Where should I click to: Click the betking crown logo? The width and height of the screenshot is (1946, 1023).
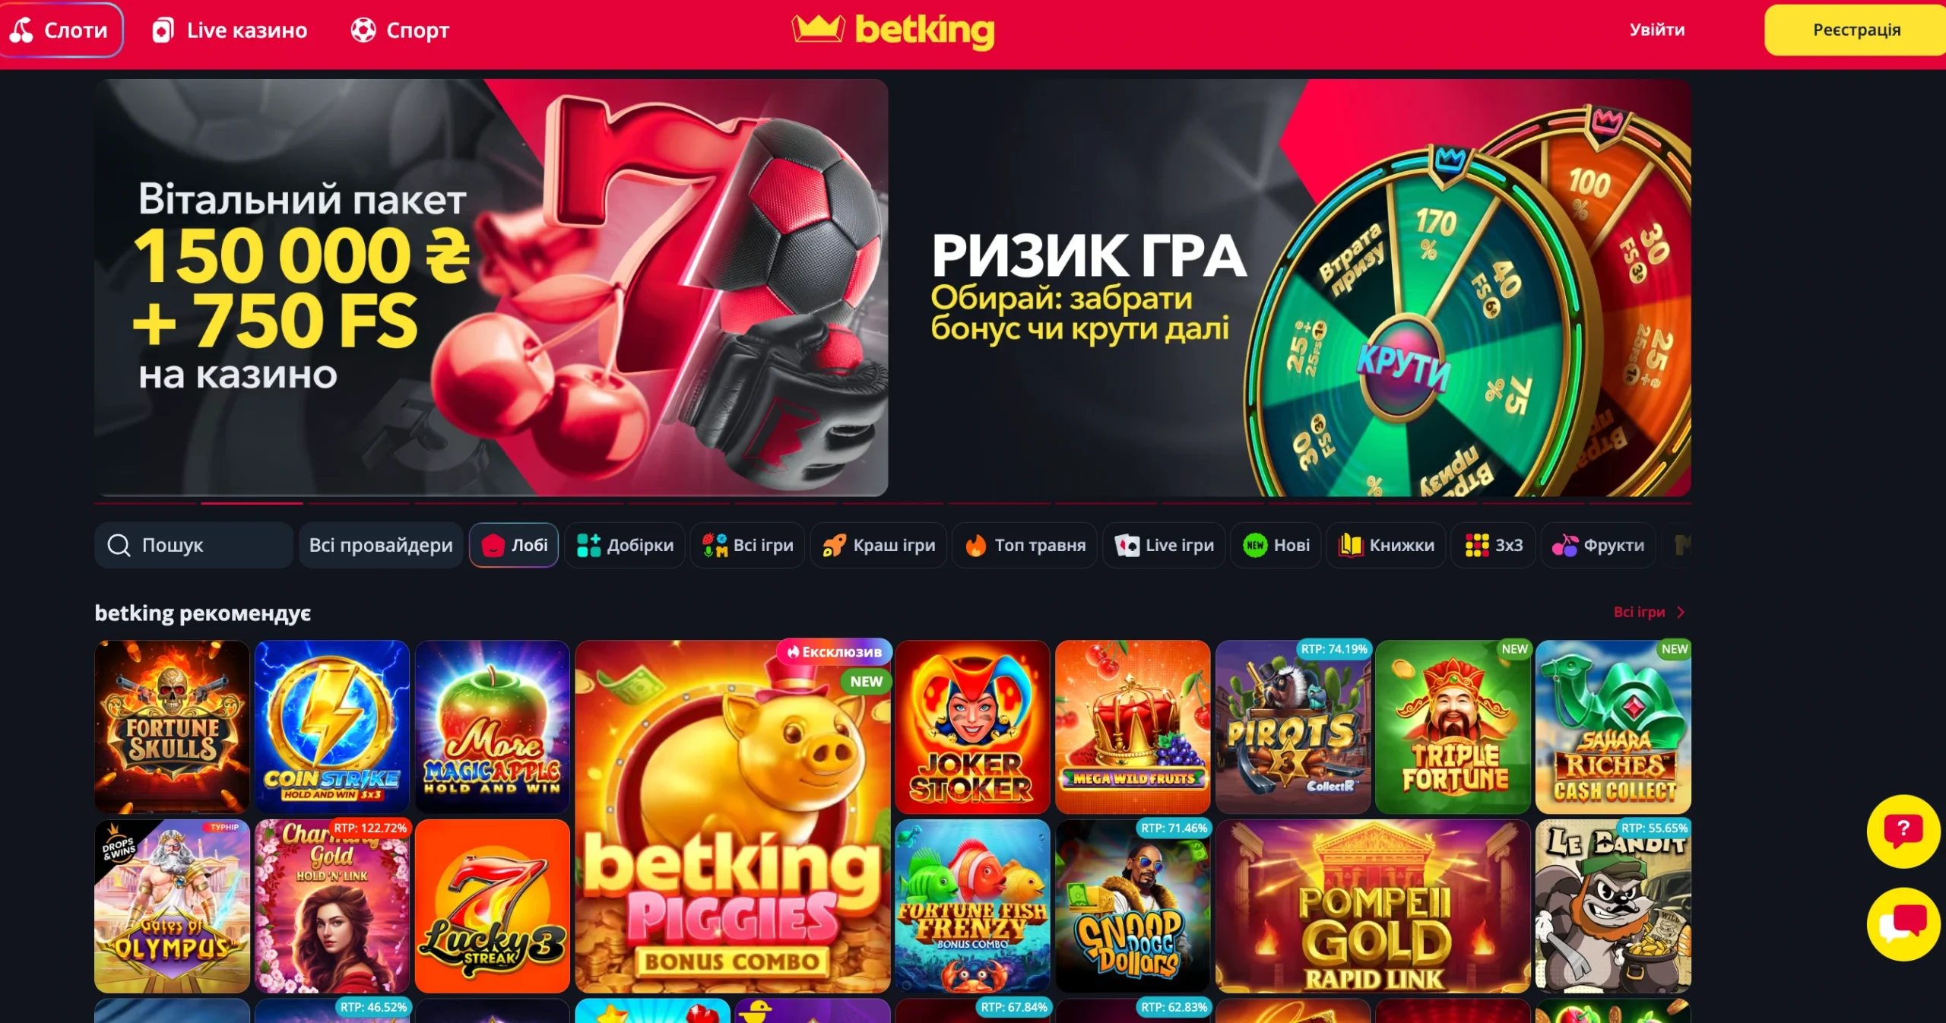click(893, 30)
